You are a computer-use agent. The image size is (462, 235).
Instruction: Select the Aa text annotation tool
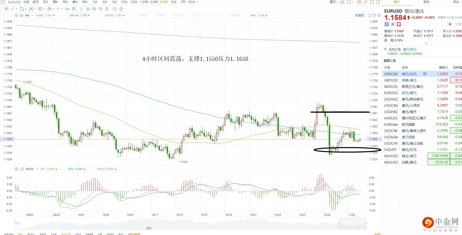click(x=67, y=9)
